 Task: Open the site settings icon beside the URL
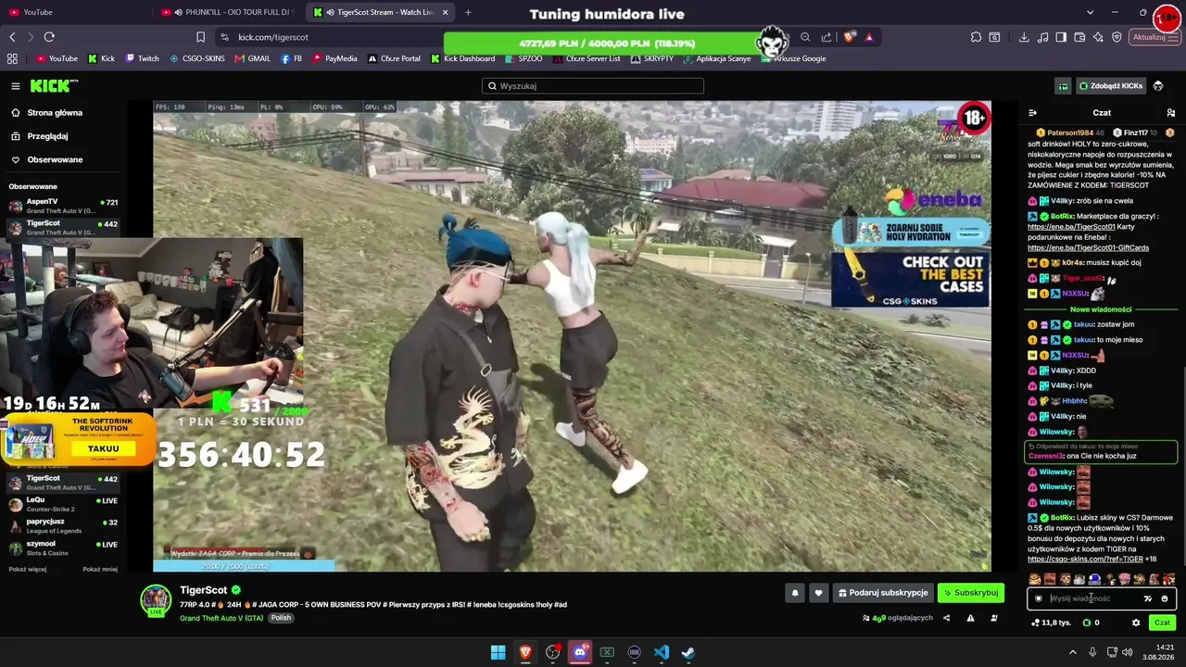[224, 37]
